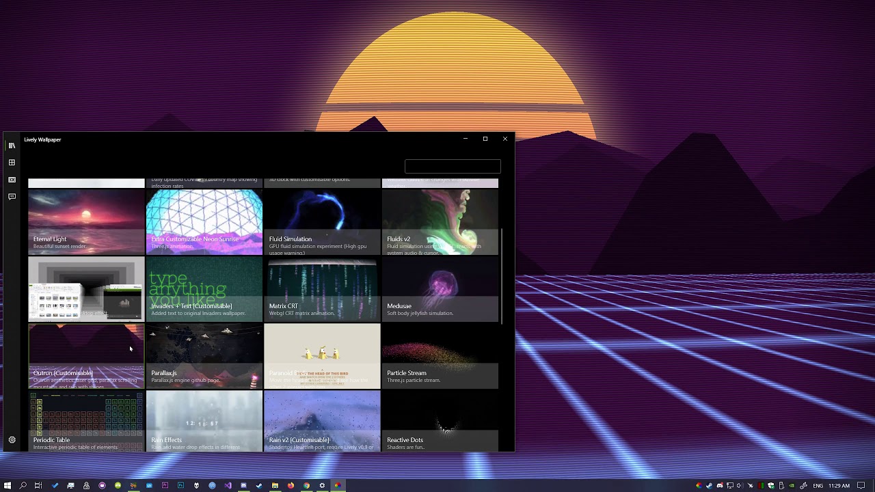The image size is (875, 492).
Task: Open Lively settings gear in sidebar
Action: (x=12, y=440)
